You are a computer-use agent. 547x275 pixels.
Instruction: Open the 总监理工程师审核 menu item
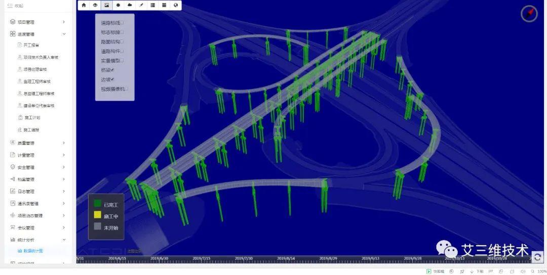[x=38, y=94]
